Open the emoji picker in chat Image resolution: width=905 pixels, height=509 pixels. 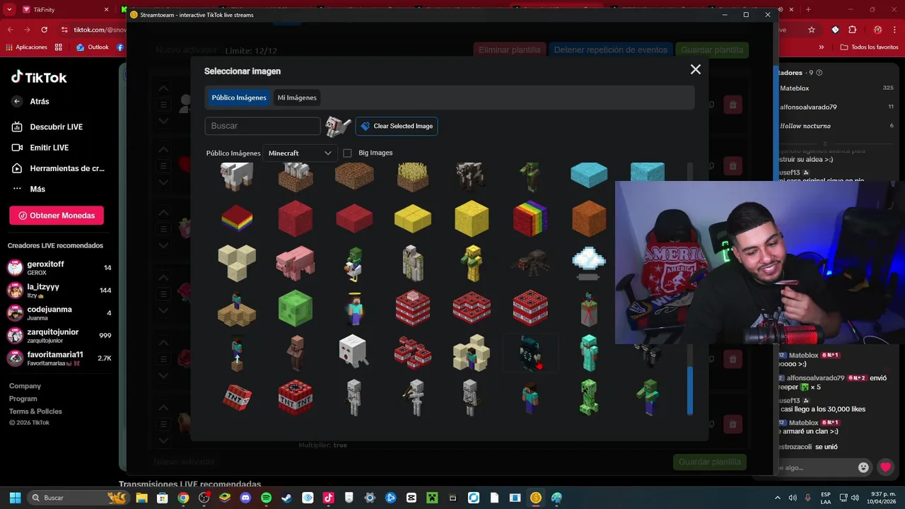click(x=863, y=467)
